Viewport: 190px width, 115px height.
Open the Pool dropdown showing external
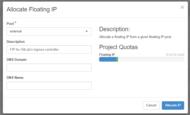(x=49, y=31)
